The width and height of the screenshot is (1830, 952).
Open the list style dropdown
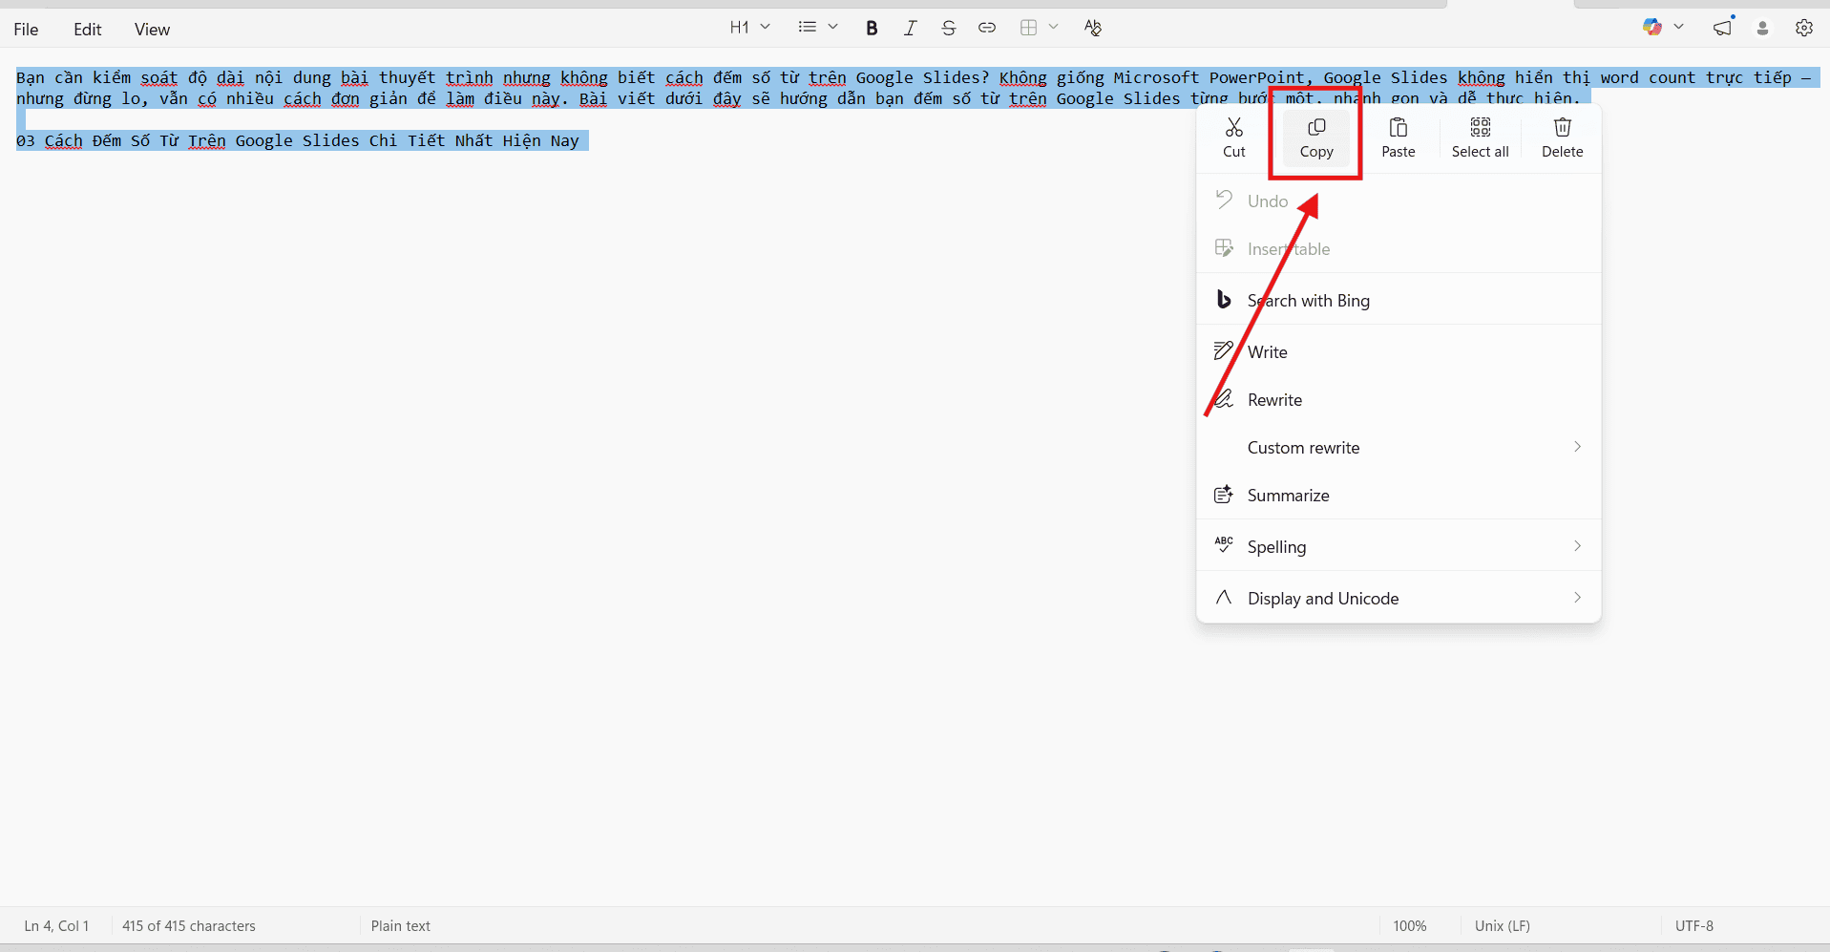(x=817, y=27)
